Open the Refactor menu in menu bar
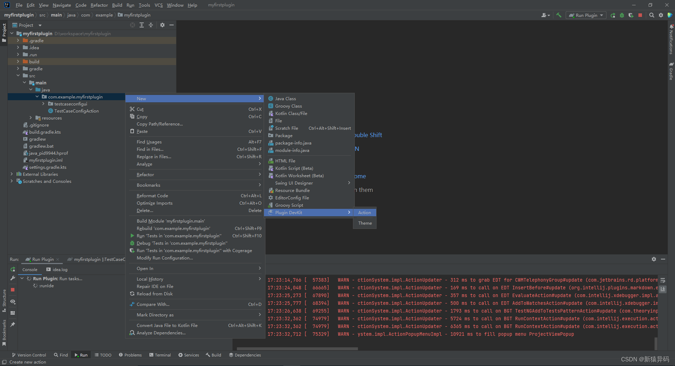This screenshot has width=675, height=366. coord(99,5)
